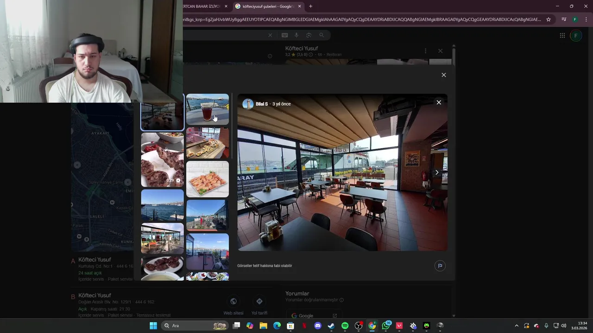
Task: Open the on-screen keyboard input tool
Action: click(284, 35)
